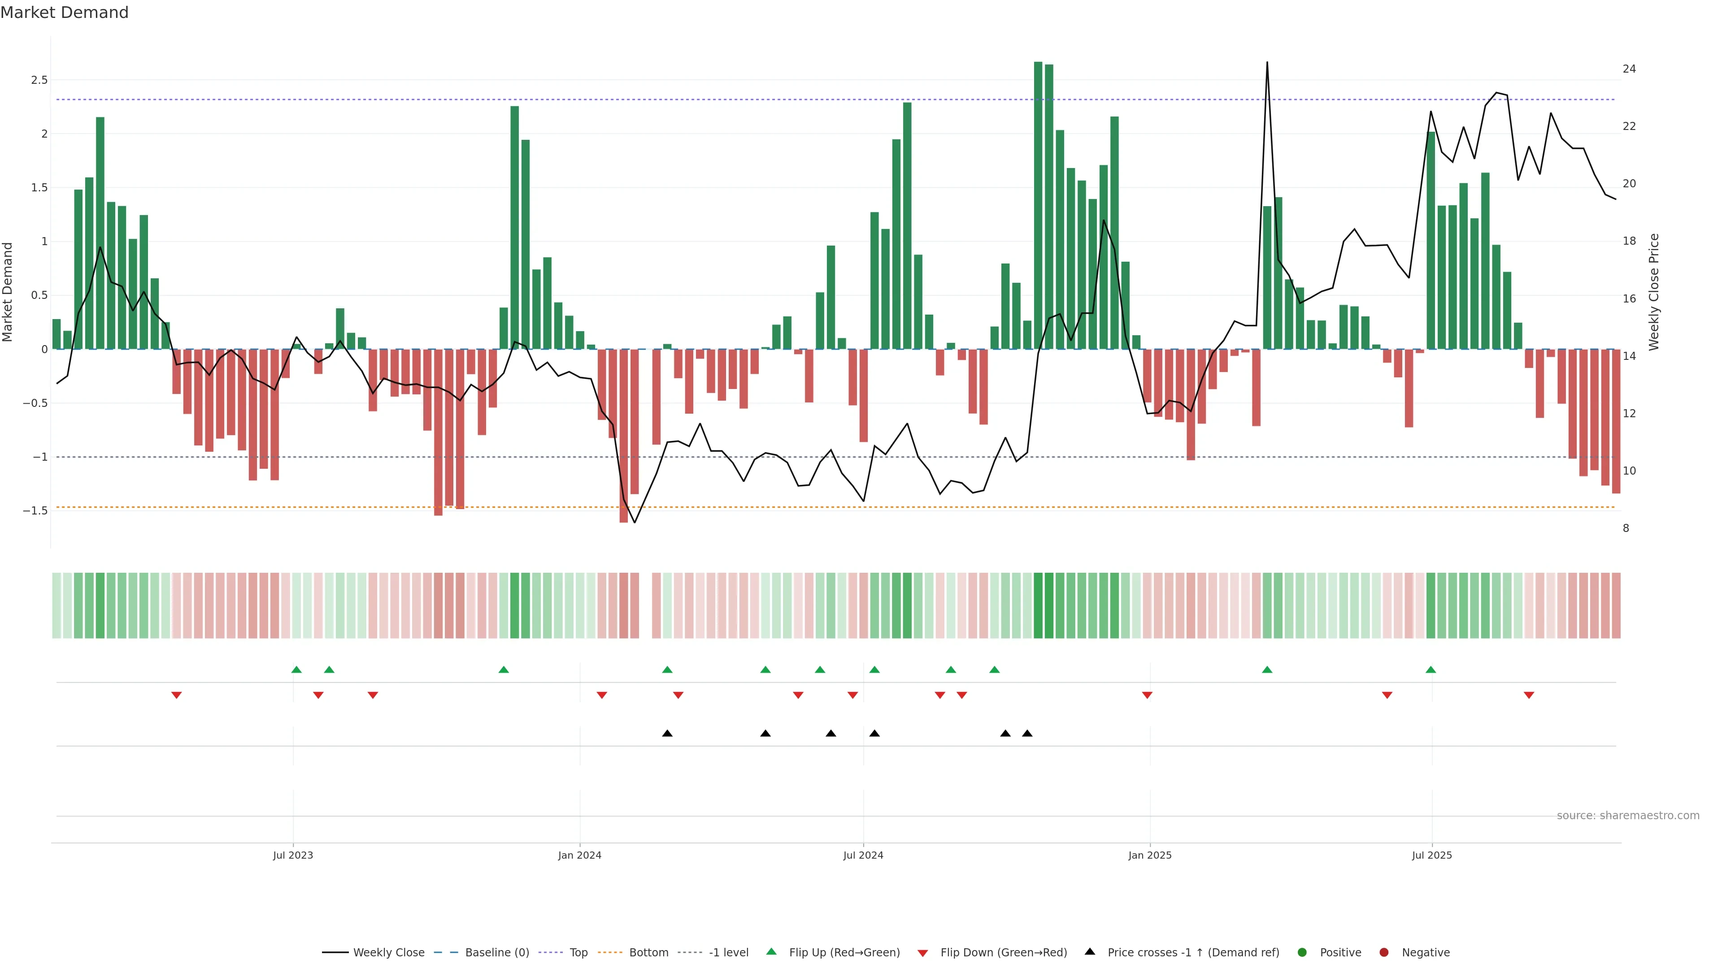This screenshot has height=968, width=1722.
Task: Click the last black price-cross triangle marker
Action: tap(1027, 733)
